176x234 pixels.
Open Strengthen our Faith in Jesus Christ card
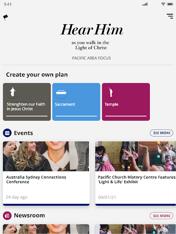27,102
